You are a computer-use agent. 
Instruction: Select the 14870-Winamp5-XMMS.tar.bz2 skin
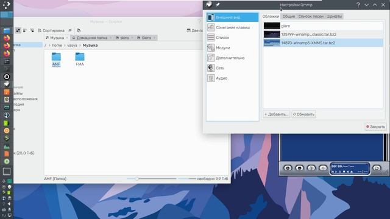coord(323,43)
